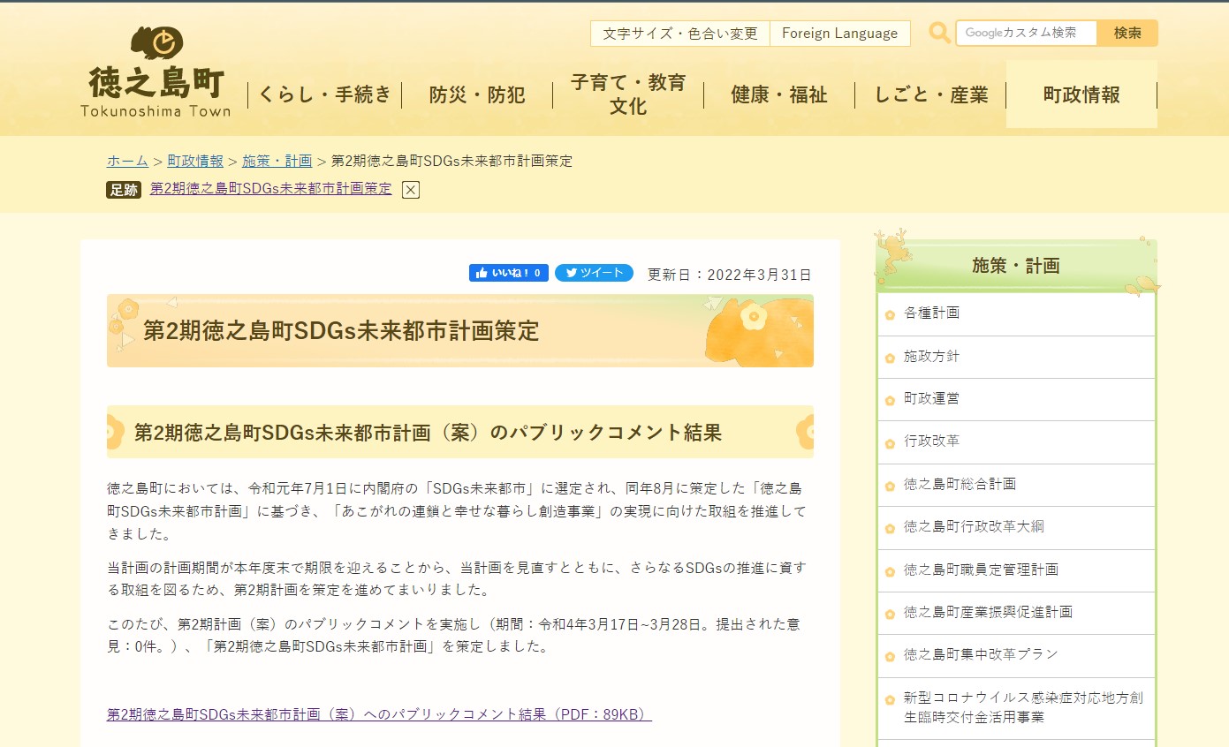Image resolution: width=1229 pixels, height=747 pixels.
Task: Click the Tokunoshima Town logo
Action: (x=155, y=69)
